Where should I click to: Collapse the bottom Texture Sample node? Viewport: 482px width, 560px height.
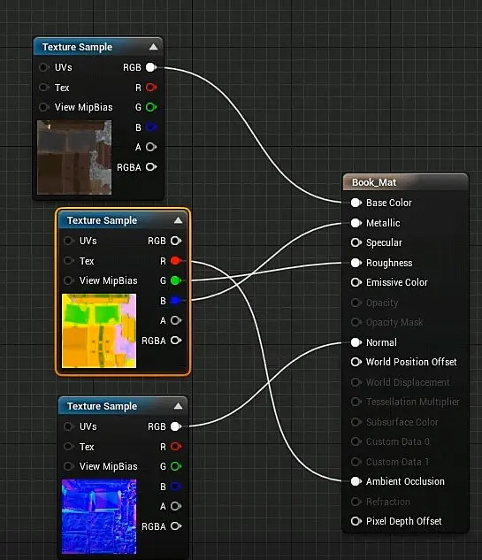tap(178, 406)
